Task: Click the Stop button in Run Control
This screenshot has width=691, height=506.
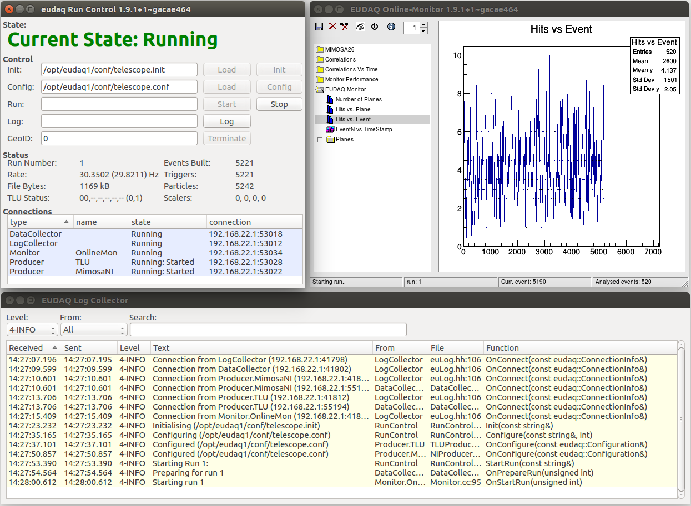Action: (x=279, y=104)
